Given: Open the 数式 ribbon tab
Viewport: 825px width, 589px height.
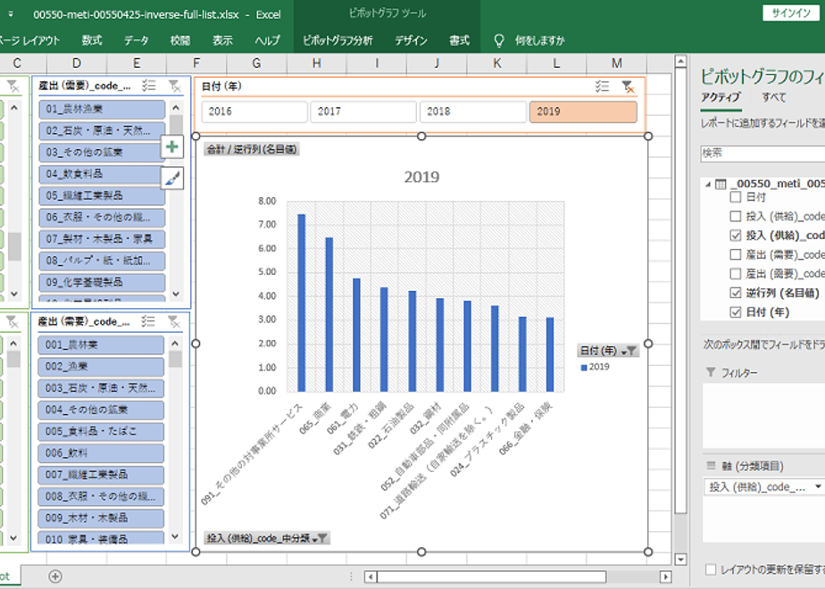Looking at the screenshot, I should pyautogui.click(x=92, y=40).
